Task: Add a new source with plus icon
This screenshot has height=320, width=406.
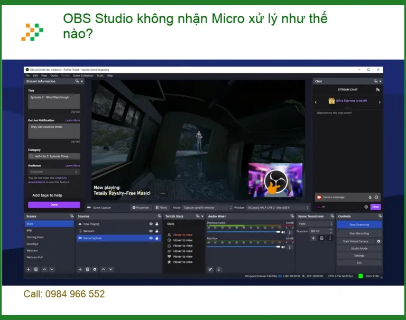Action: (x=80, y=269)
